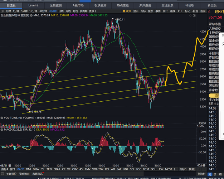
Task: Click the panel icon left of 关联报价
Action: point(2,174)
